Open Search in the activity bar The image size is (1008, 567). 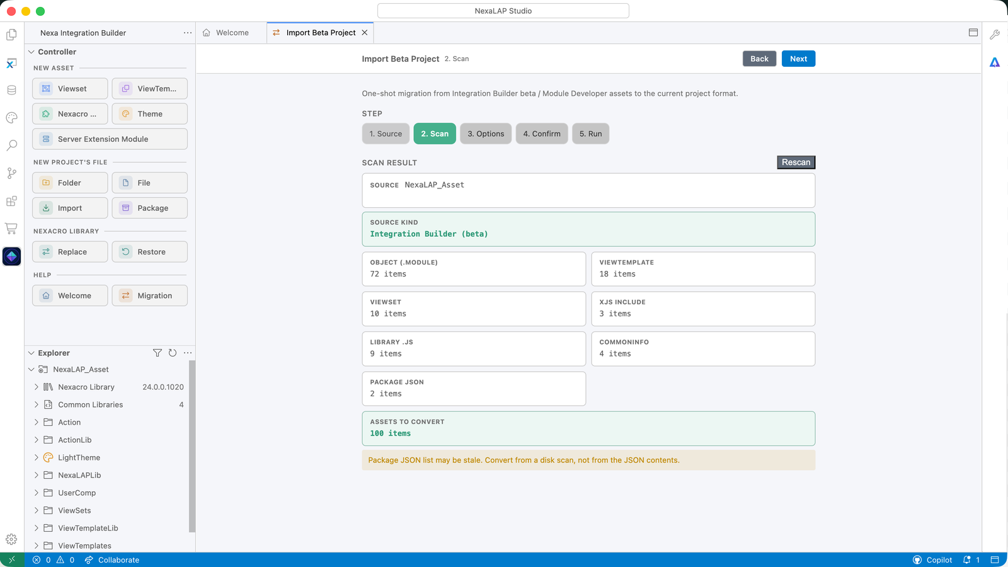(11, 146)
